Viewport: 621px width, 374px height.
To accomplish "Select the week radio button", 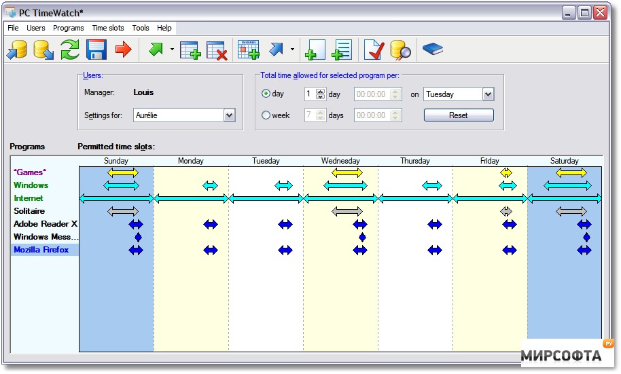I will [266, 115].
